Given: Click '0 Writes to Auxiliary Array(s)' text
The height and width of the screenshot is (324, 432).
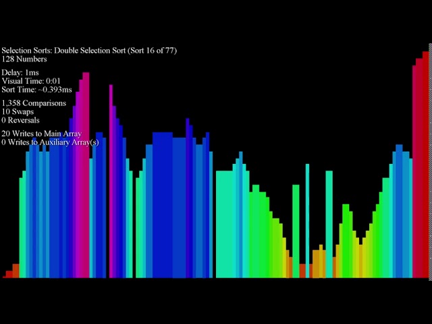Looking at the screenshot, I should pos(50,142).
